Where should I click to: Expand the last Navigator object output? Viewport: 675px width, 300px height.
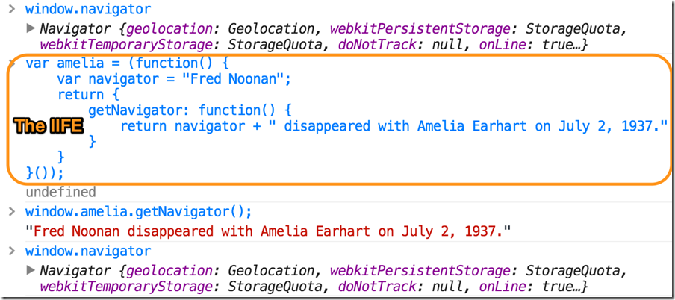pyautogui.click(x=30, y=271)
